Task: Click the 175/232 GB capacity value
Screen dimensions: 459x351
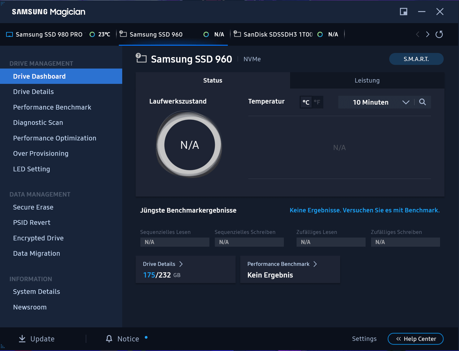Action: tap(162, 275)
